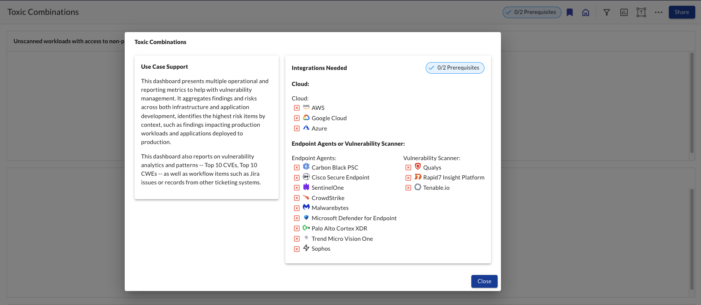
Task: Click the text box icon in the toolbar
Action: click(x=641, y=12)
